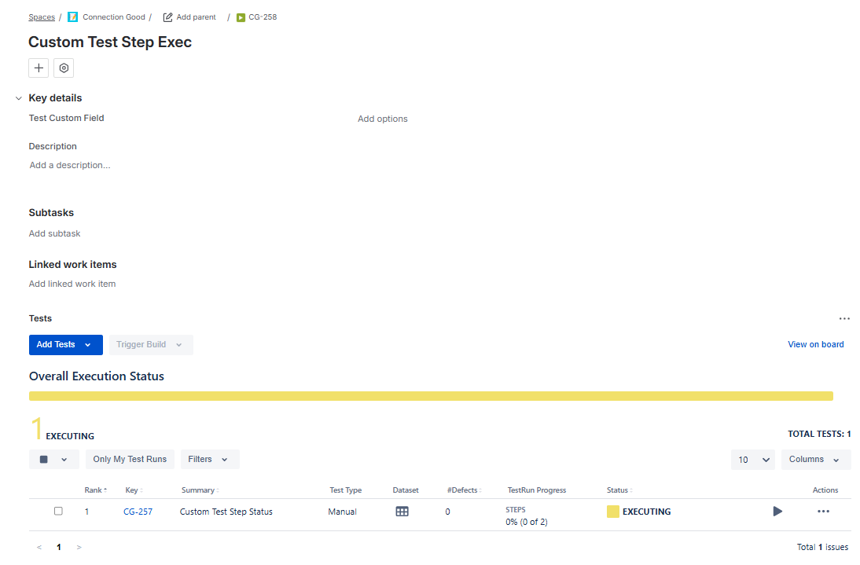Viewport: 860px width, 565px height.
Task: Click the play icon to run test
Action: (x=777, y=512)
